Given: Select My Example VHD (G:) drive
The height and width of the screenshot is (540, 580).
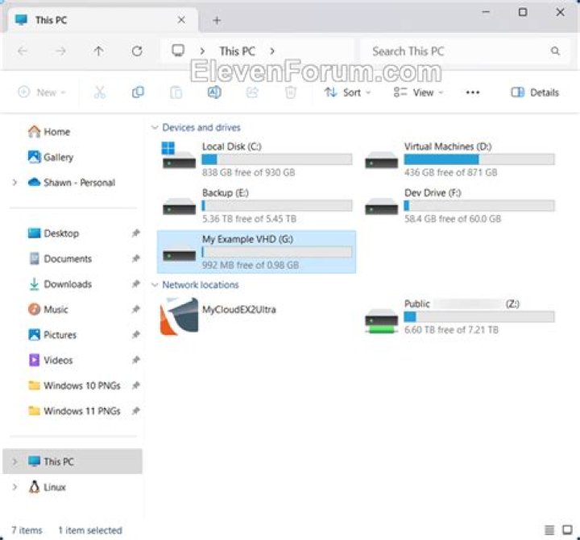Looking at the screenshot, I should pyautogui.click(x=257, y=252).
